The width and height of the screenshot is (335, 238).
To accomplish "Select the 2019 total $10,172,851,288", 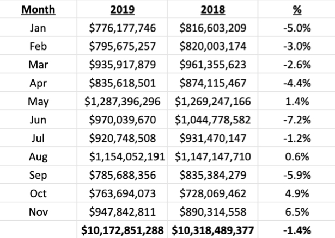I will (123, 230).
